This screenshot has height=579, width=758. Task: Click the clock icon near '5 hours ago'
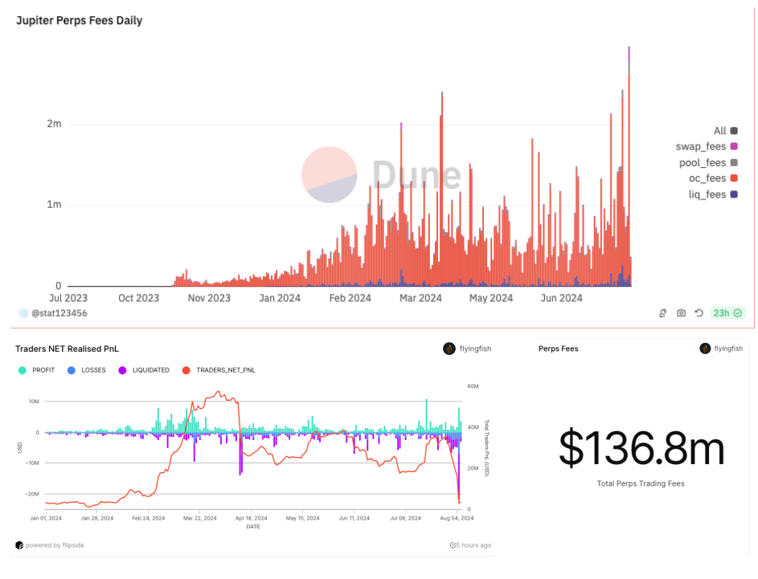pos(453,545)
